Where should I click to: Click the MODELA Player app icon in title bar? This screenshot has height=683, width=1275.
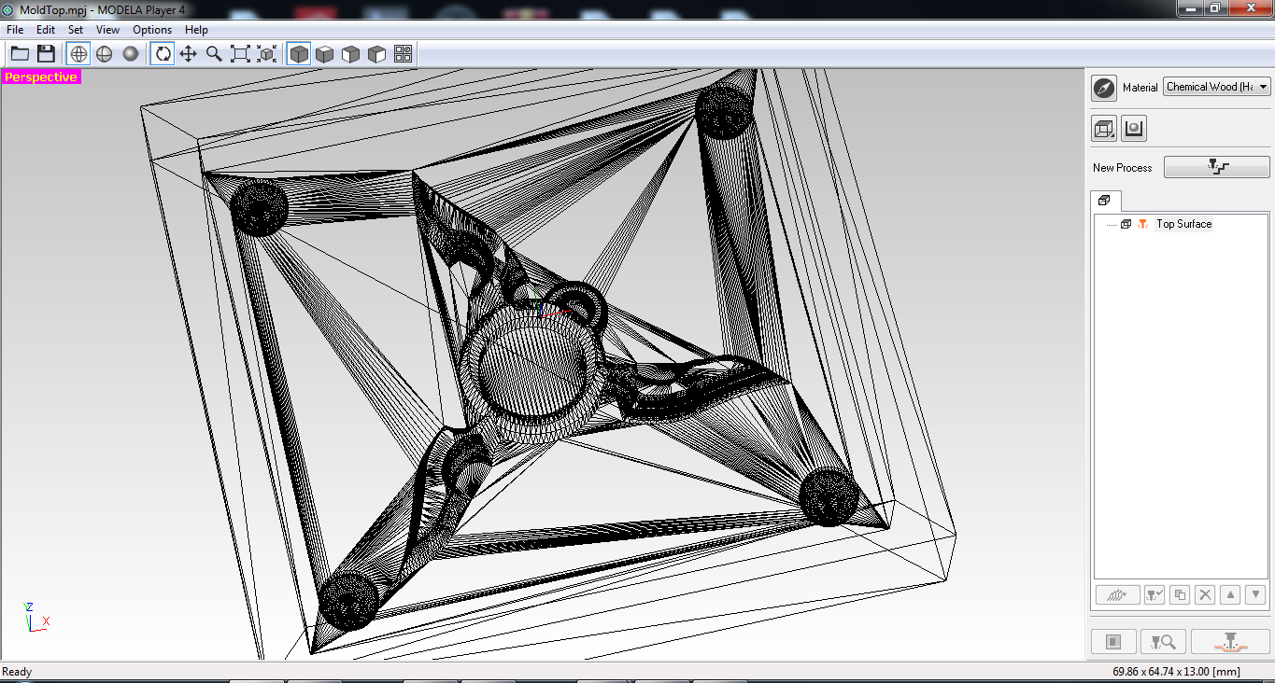[8, 8]
